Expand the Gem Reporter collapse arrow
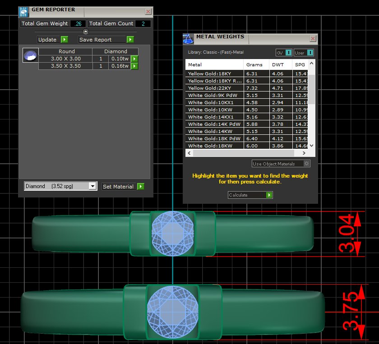Image resolution: width=379 pixels, height=344 pixels. coord(86,32)
